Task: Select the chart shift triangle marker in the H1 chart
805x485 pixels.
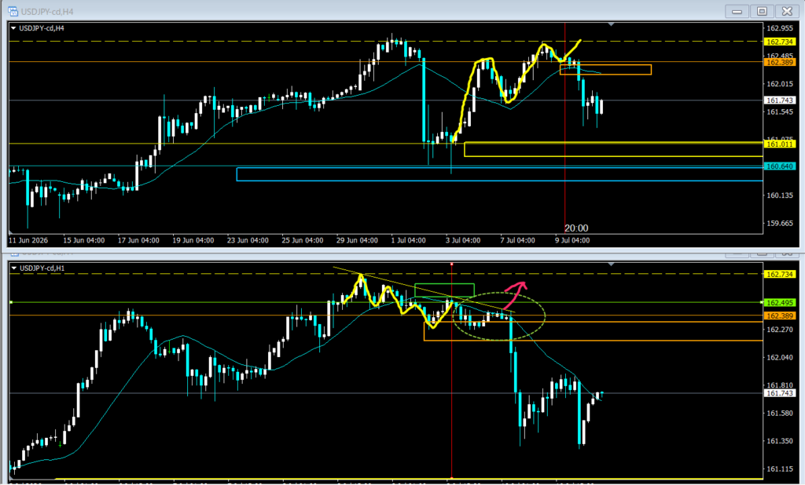Action: (611, 264)
